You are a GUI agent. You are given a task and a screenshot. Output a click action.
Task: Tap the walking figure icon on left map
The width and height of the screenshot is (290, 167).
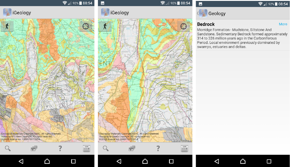click(7, 27)
